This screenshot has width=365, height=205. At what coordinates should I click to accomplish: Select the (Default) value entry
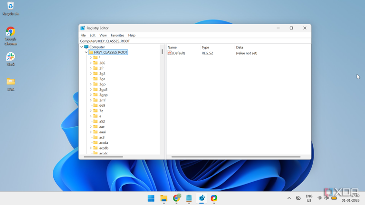tap(179, 53)
